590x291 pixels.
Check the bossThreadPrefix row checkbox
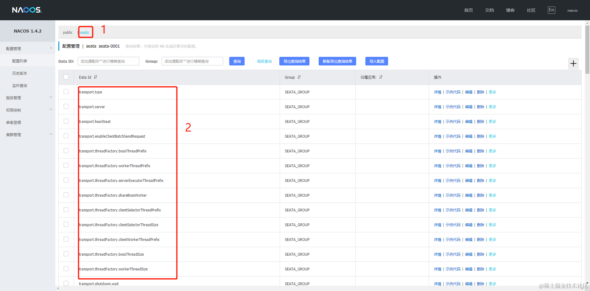(x=66, y=151)
